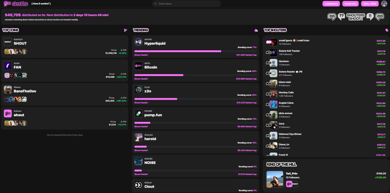Click Shout Harder under NOISE
390x193 pixels.
click(x=141, y=174)
